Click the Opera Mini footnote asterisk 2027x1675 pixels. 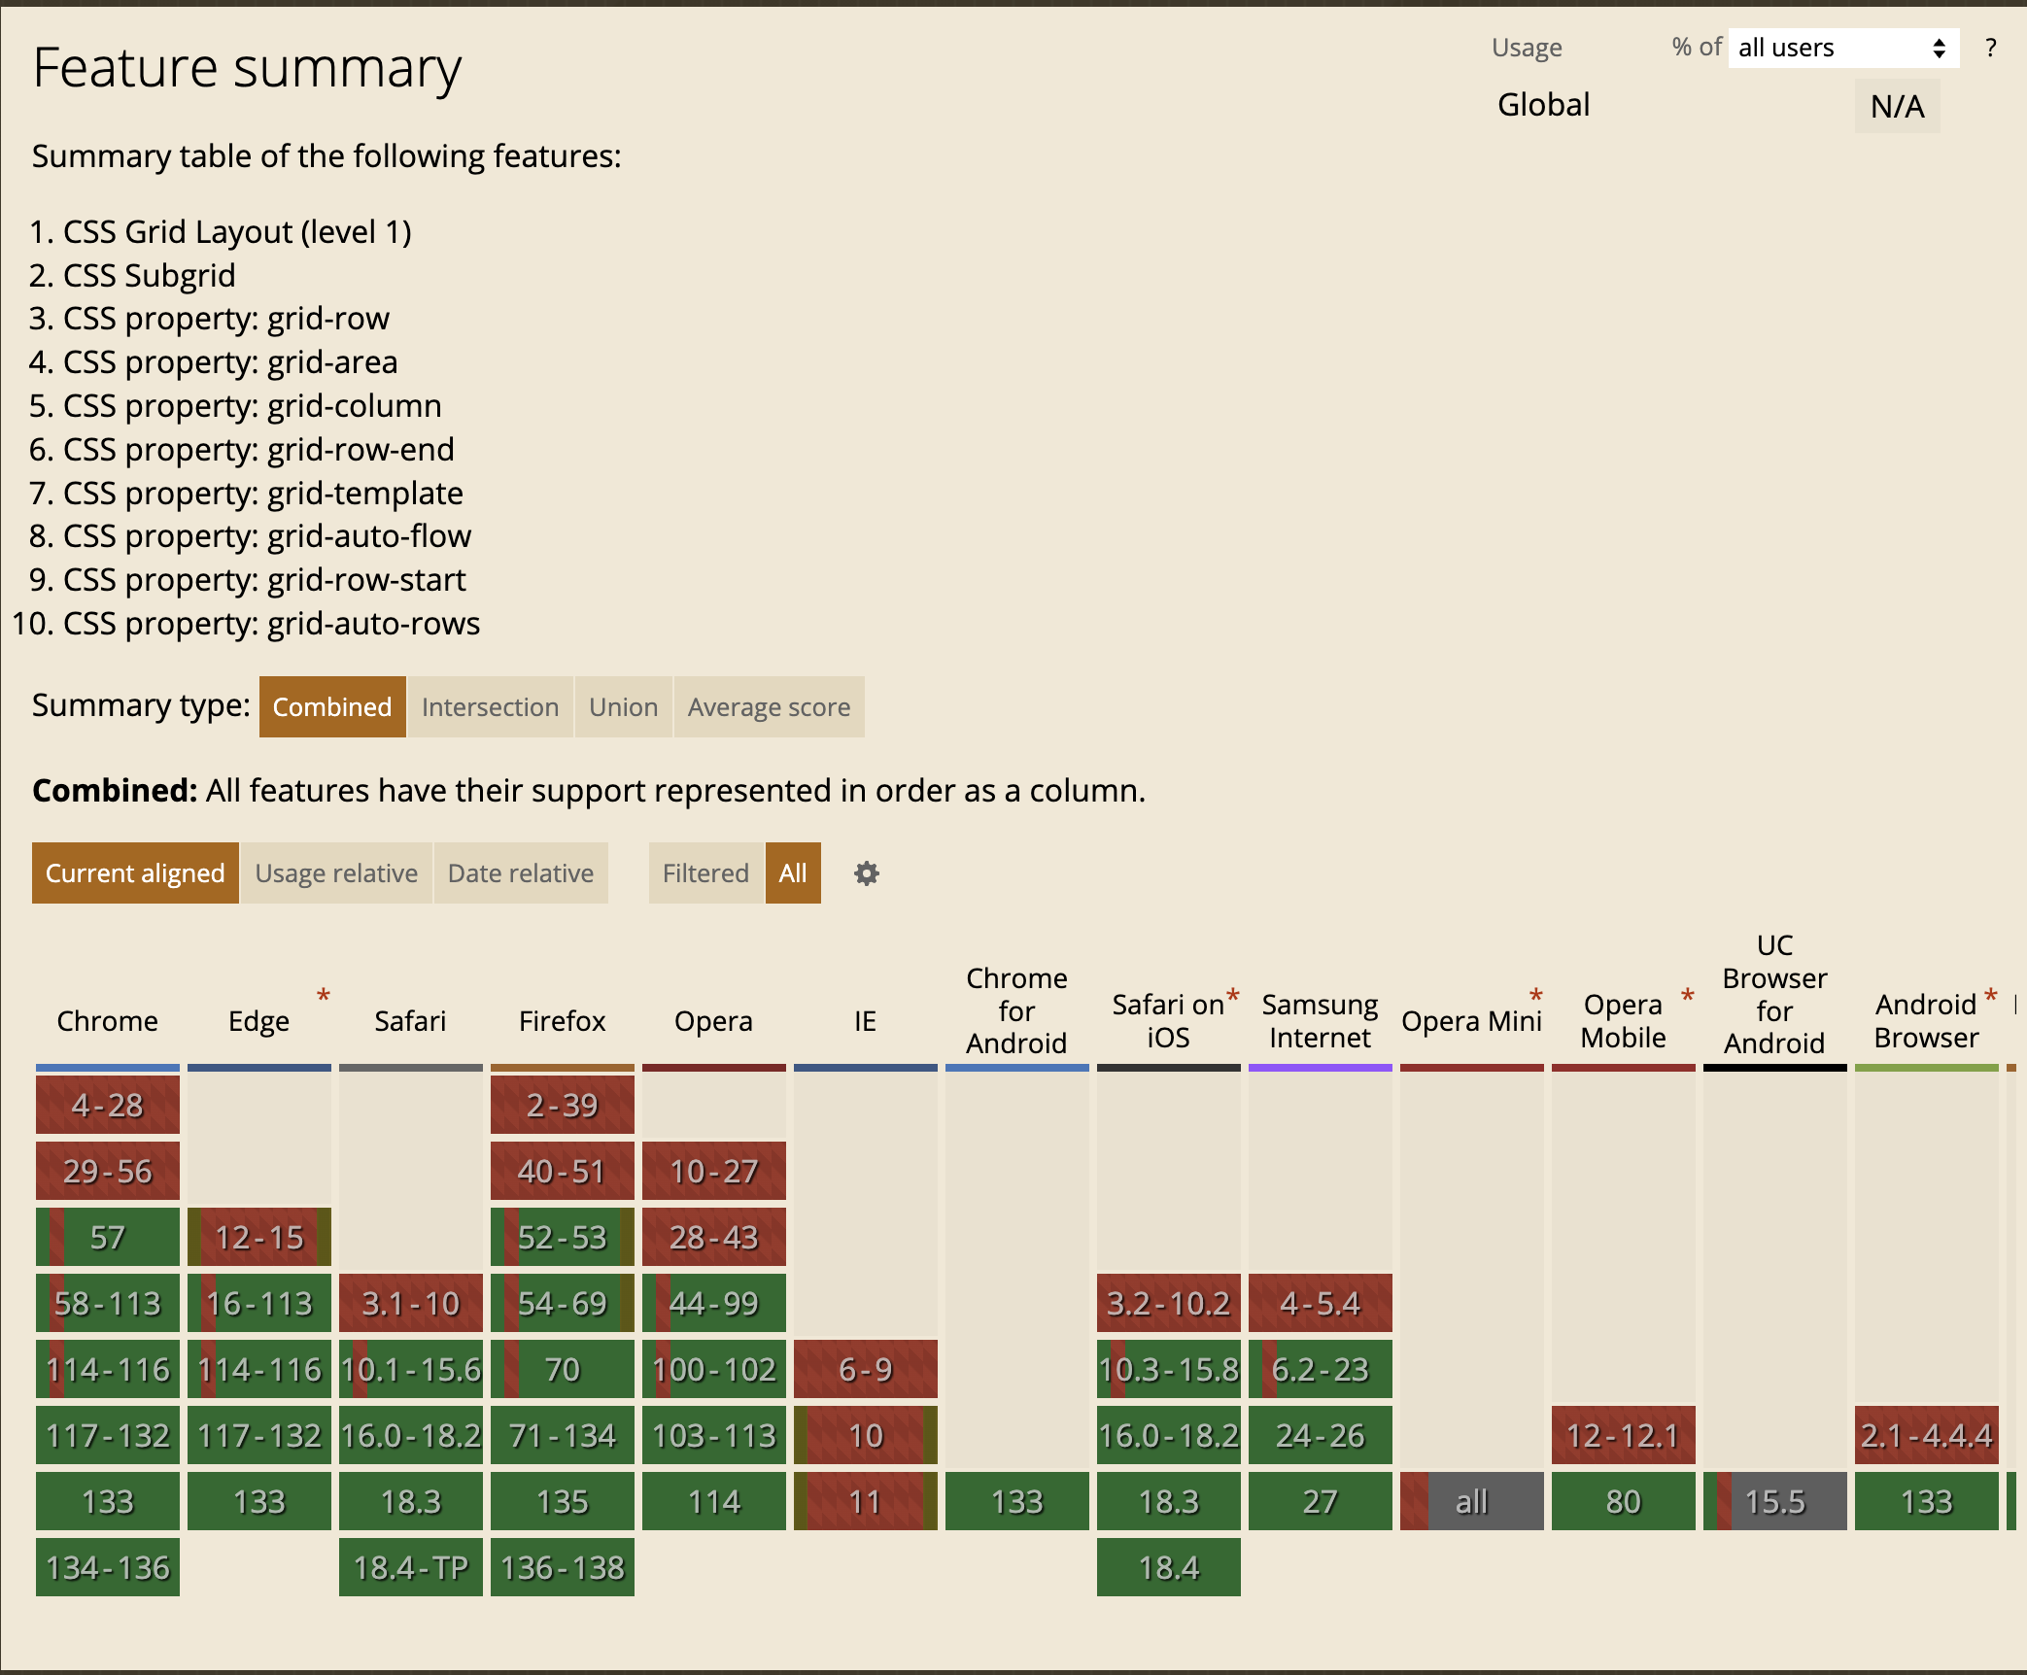point(1536,997)
